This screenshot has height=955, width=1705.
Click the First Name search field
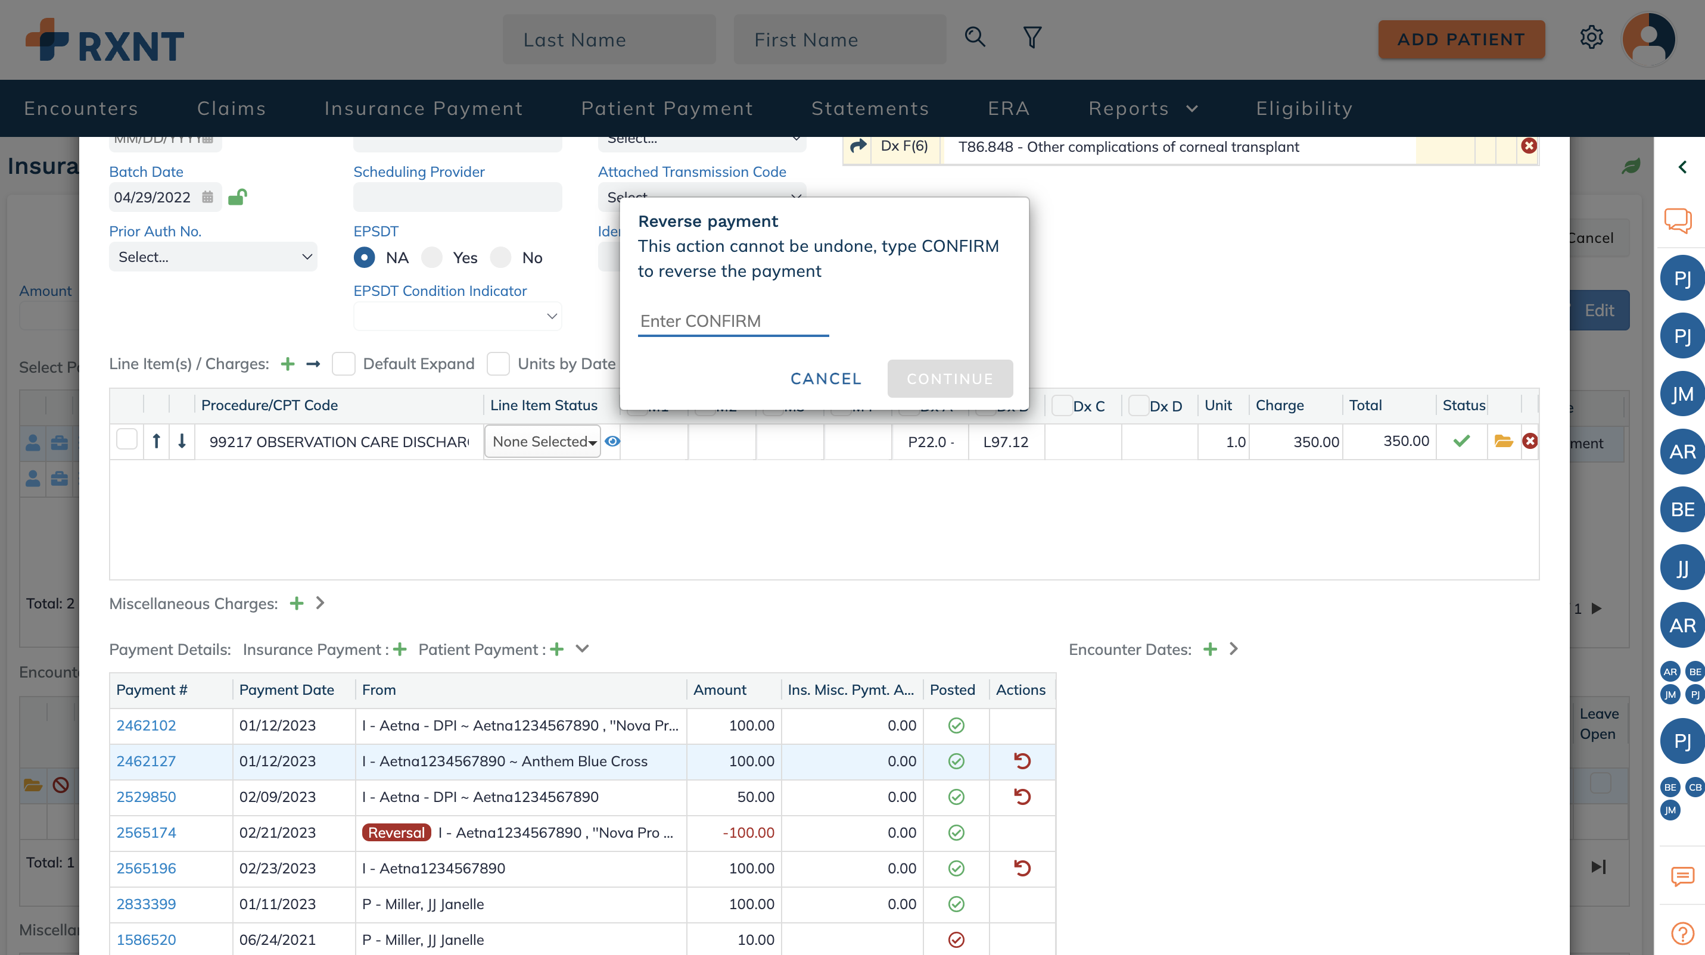840,40
